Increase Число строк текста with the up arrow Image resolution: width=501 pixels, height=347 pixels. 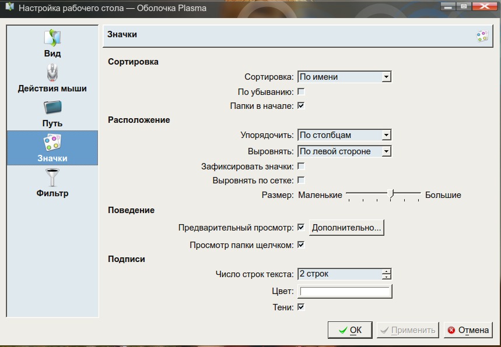coord(387,271)
